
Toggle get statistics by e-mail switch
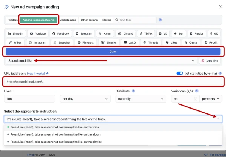click(179, 73)
